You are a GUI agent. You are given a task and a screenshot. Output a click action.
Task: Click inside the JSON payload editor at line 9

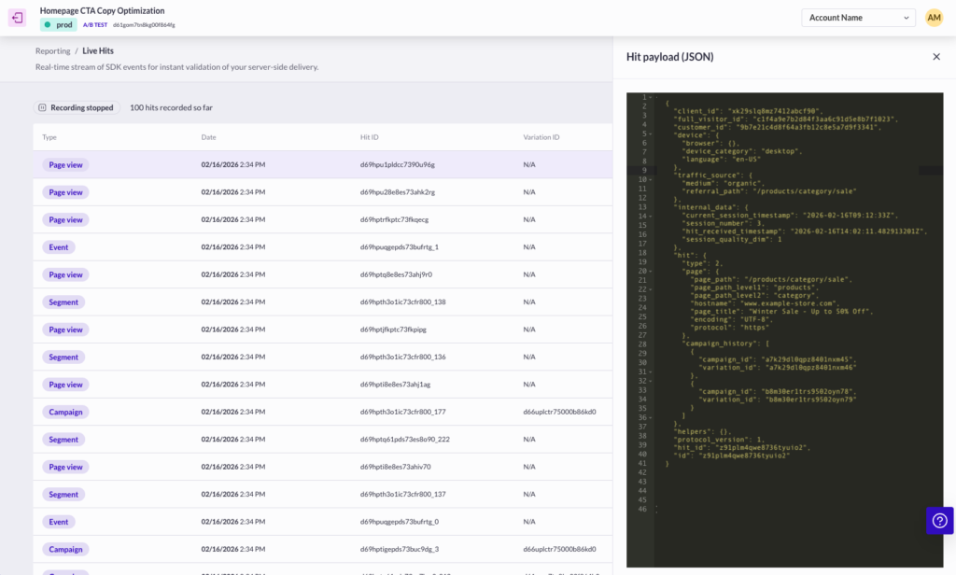tap(794, 170)
